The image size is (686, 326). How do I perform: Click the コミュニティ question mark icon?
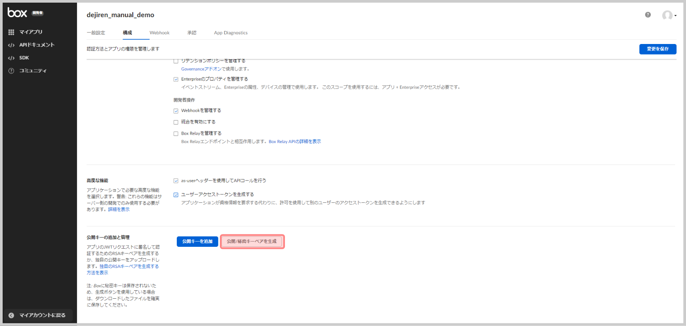11,71
